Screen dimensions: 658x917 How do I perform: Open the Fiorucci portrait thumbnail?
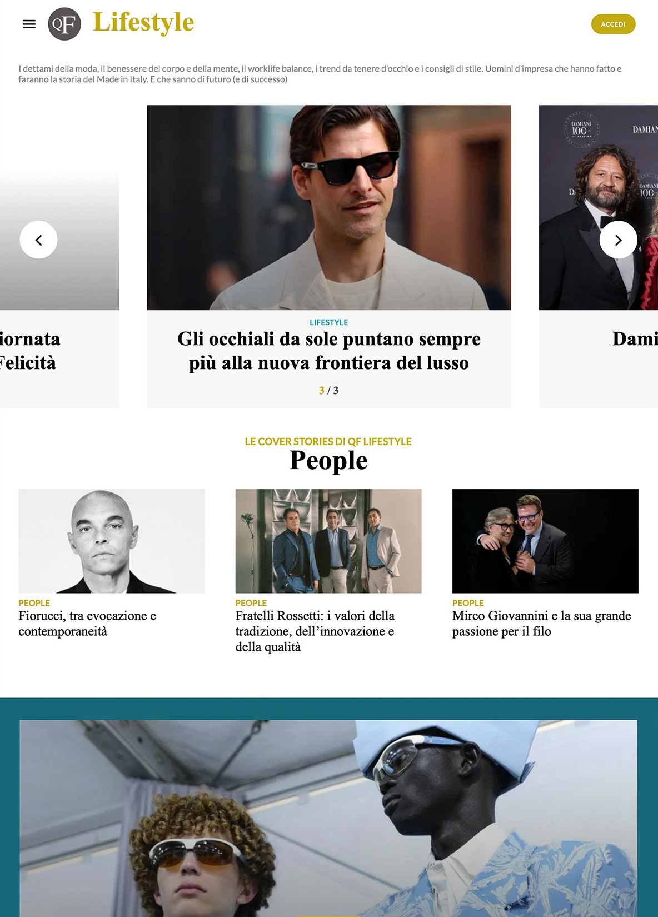[112, 541]
